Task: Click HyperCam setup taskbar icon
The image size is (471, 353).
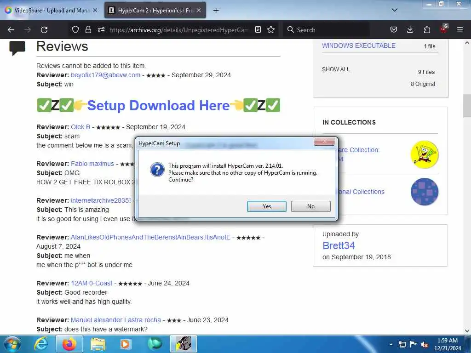Action: click(184, 344)
